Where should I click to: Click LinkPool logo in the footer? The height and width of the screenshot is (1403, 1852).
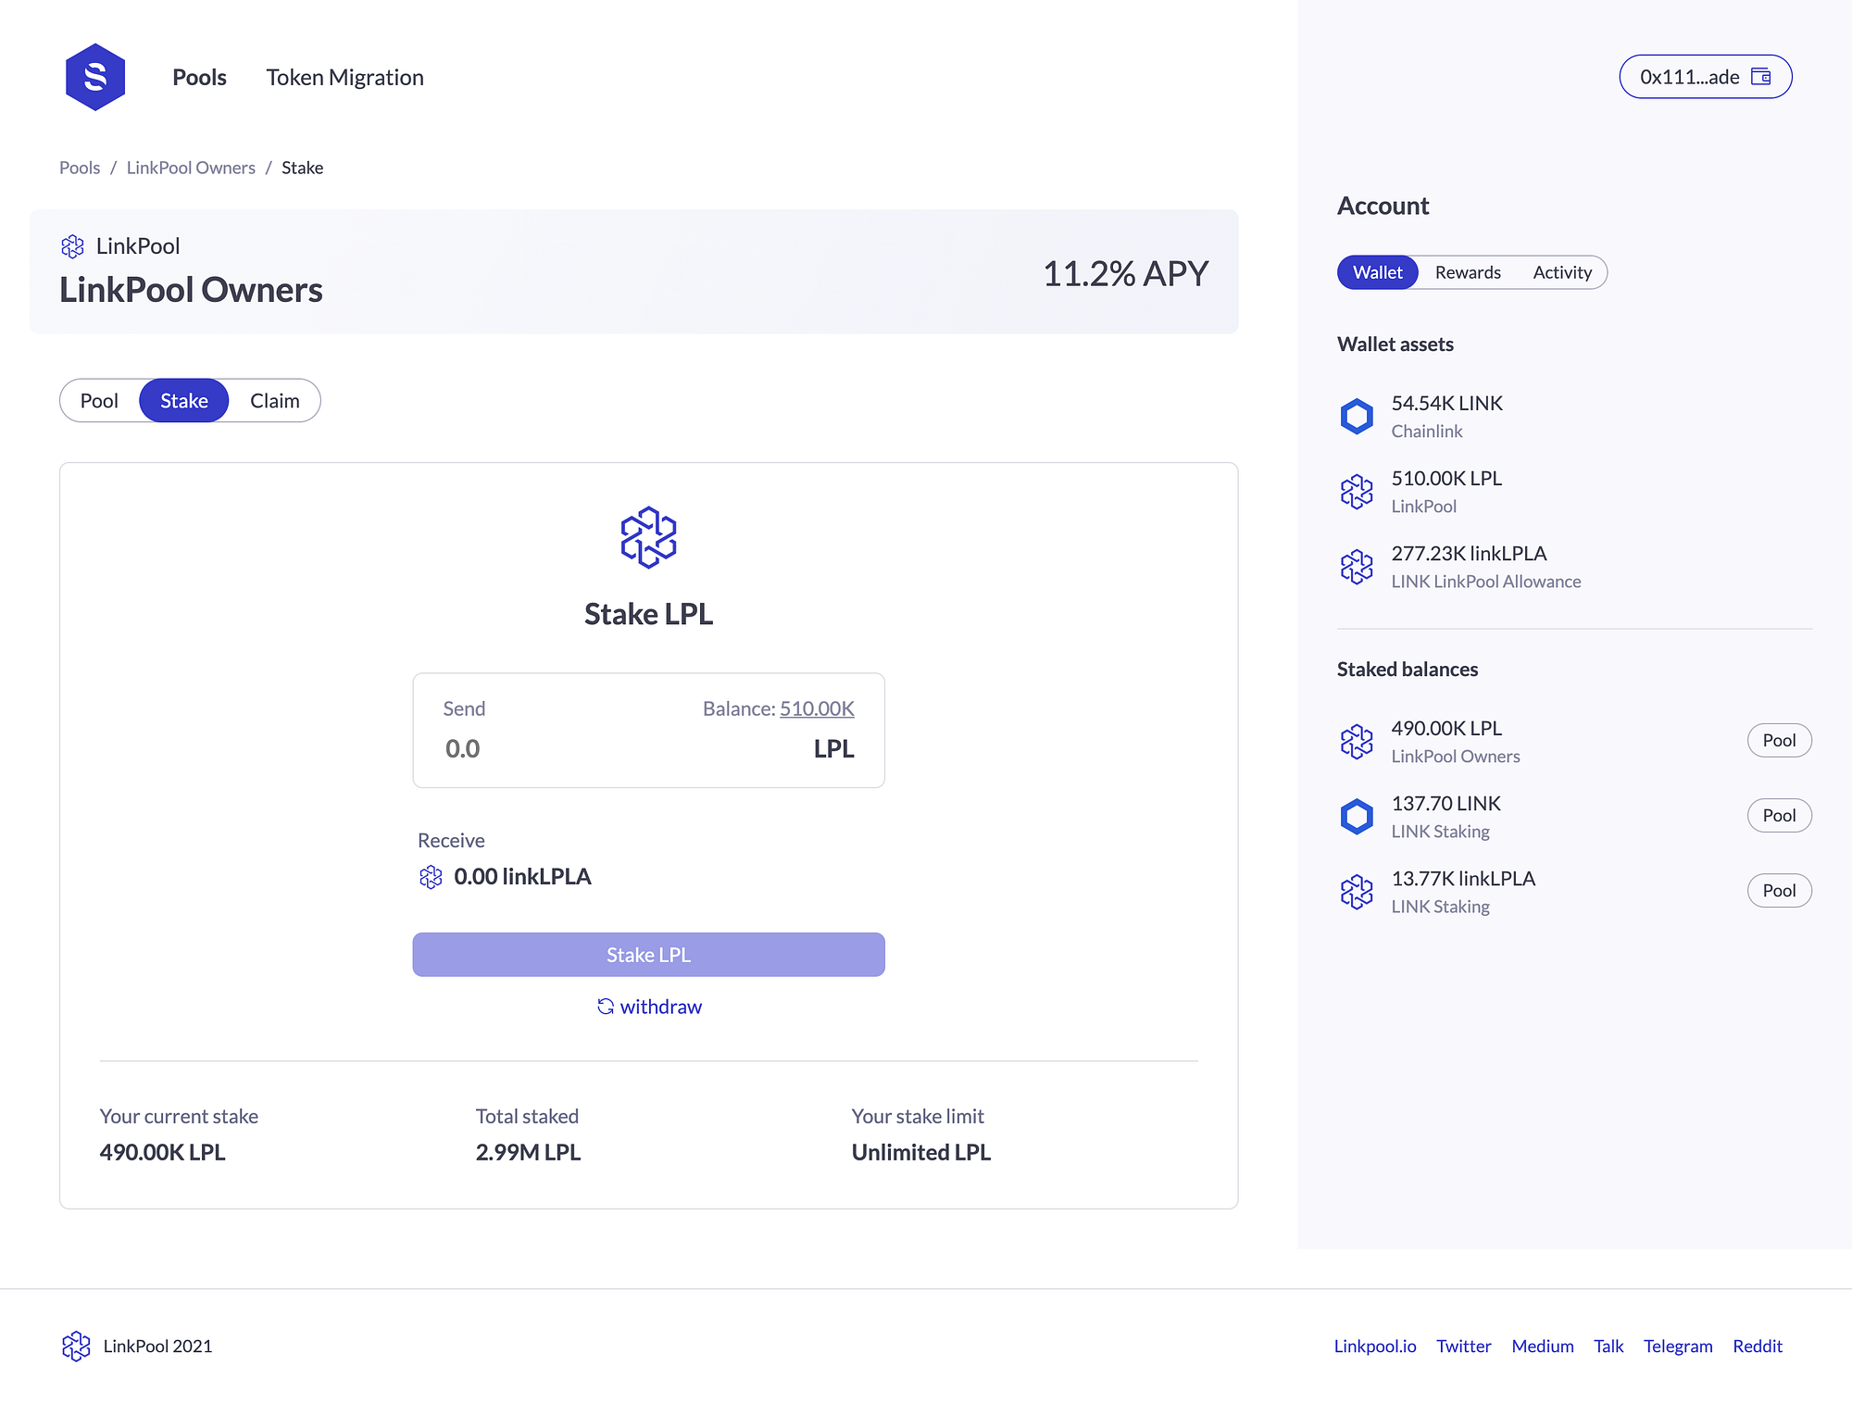click(x=76, y=1347)
